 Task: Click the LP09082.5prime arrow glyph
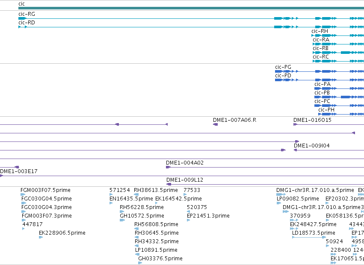[279, 203]
